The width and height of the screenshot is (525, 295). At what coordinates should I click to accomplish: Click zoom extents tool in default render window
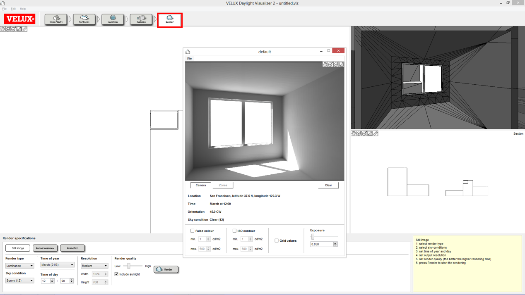point(341,64)
